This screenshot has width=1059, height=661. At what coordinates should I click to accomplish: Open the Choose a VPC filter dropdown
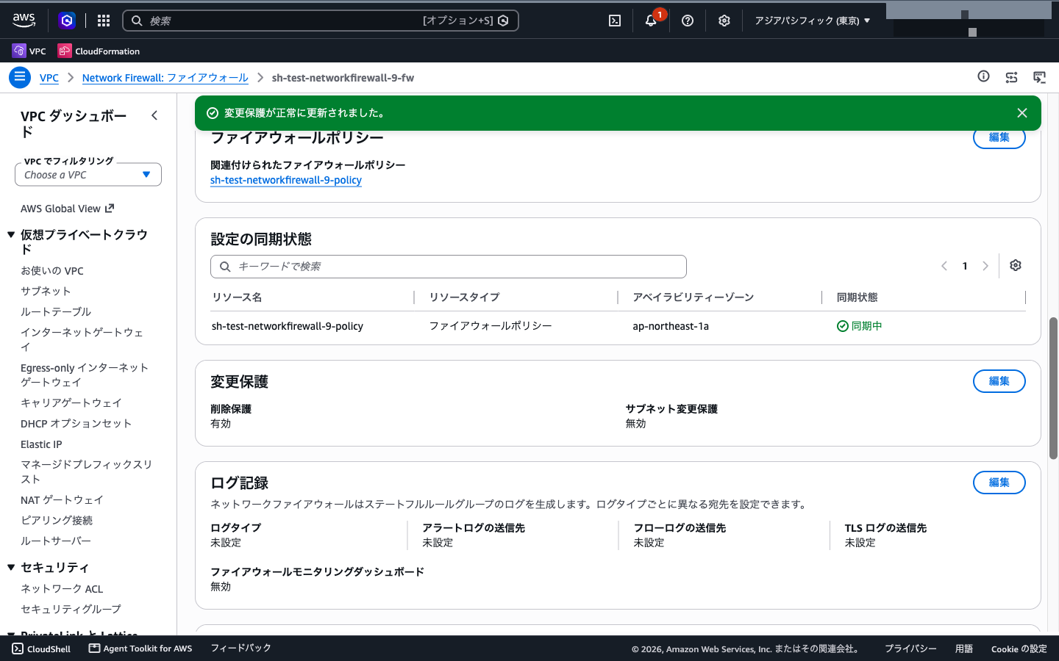click(x=88, y=175)
